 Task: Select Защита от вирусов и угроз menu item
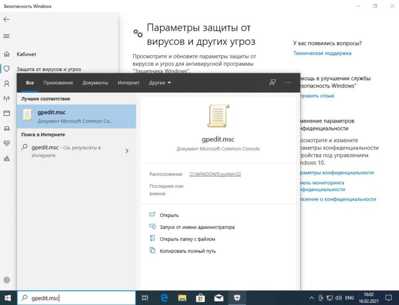tap(49, 69)
